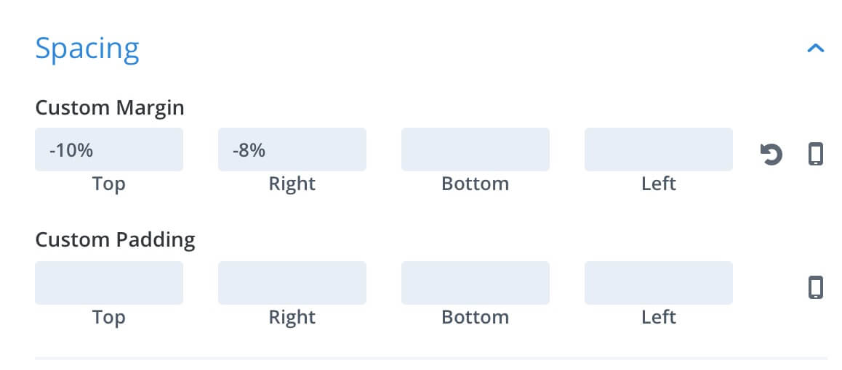
Task: Select the margin Top field showing -10%
Action: pos(109,149)
